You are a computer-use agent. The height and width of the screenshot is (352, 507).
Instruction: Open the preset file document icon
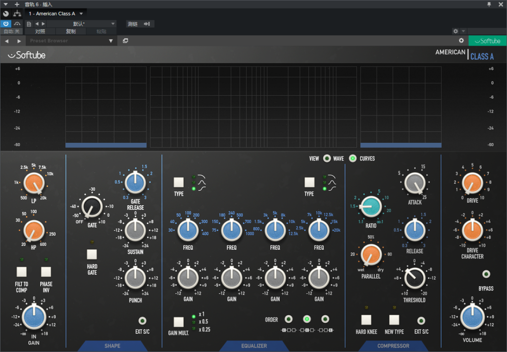(29, 24)
